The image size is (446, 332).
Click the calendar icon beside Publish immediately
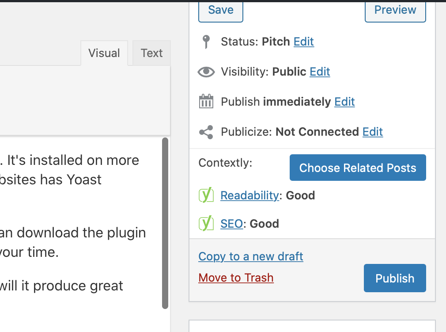(206, 101)
